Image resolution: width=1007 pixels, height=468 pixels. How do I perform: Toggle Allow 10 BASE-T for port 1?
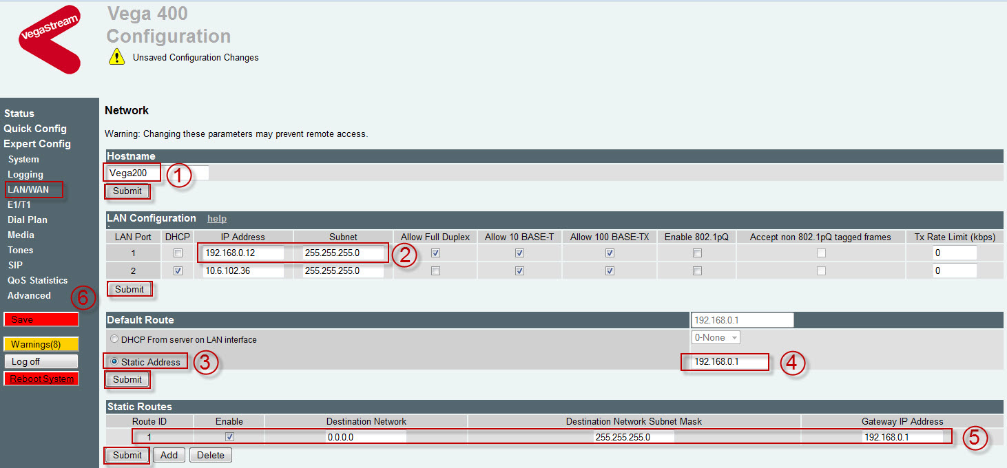click(x=519, y=253)
